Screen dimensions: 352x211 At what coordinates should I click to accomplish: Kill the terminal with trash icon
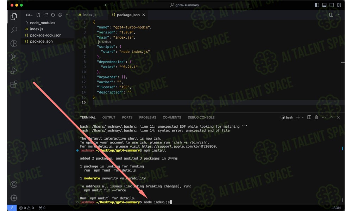[x=316, y=117]
